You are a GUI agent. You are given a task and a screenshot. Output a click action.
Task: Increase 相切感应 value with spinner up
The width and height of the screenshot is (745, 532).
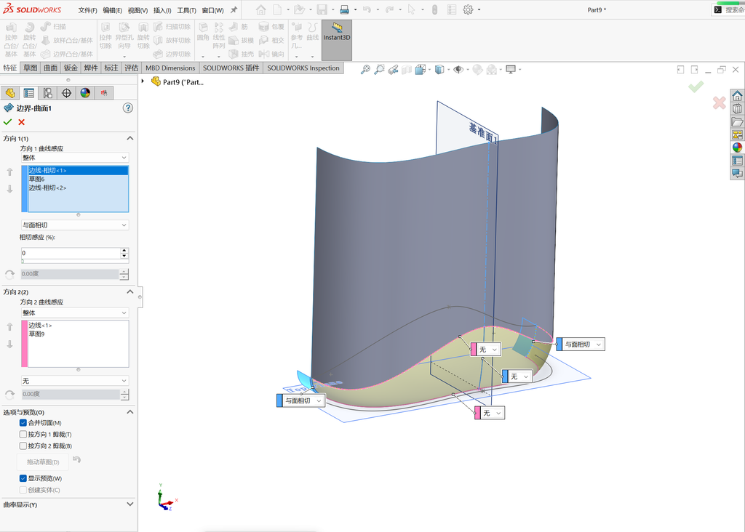click(124, 250)
